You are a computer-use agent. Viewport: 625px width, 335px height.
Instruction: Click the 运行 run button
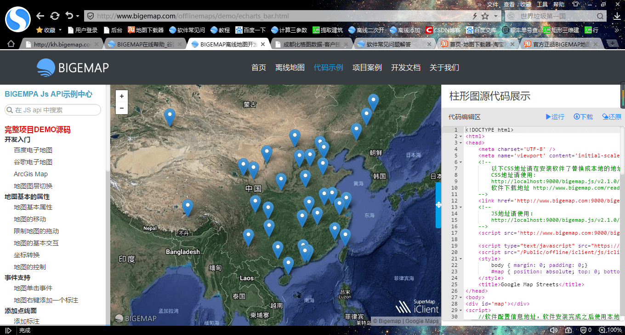555,117
